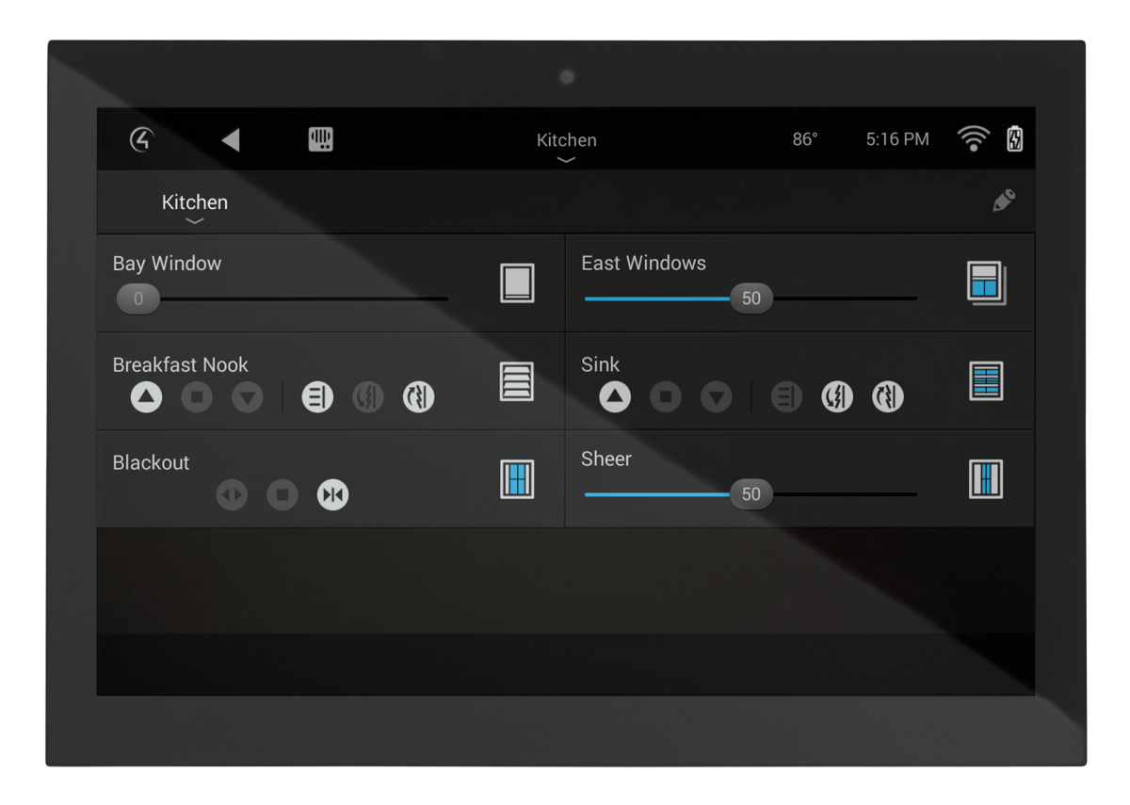Open the Blackout drapes with the open icon
The width and height of the screenshot is (1130, 805).
pyautogui.click(x=232, y=494)
